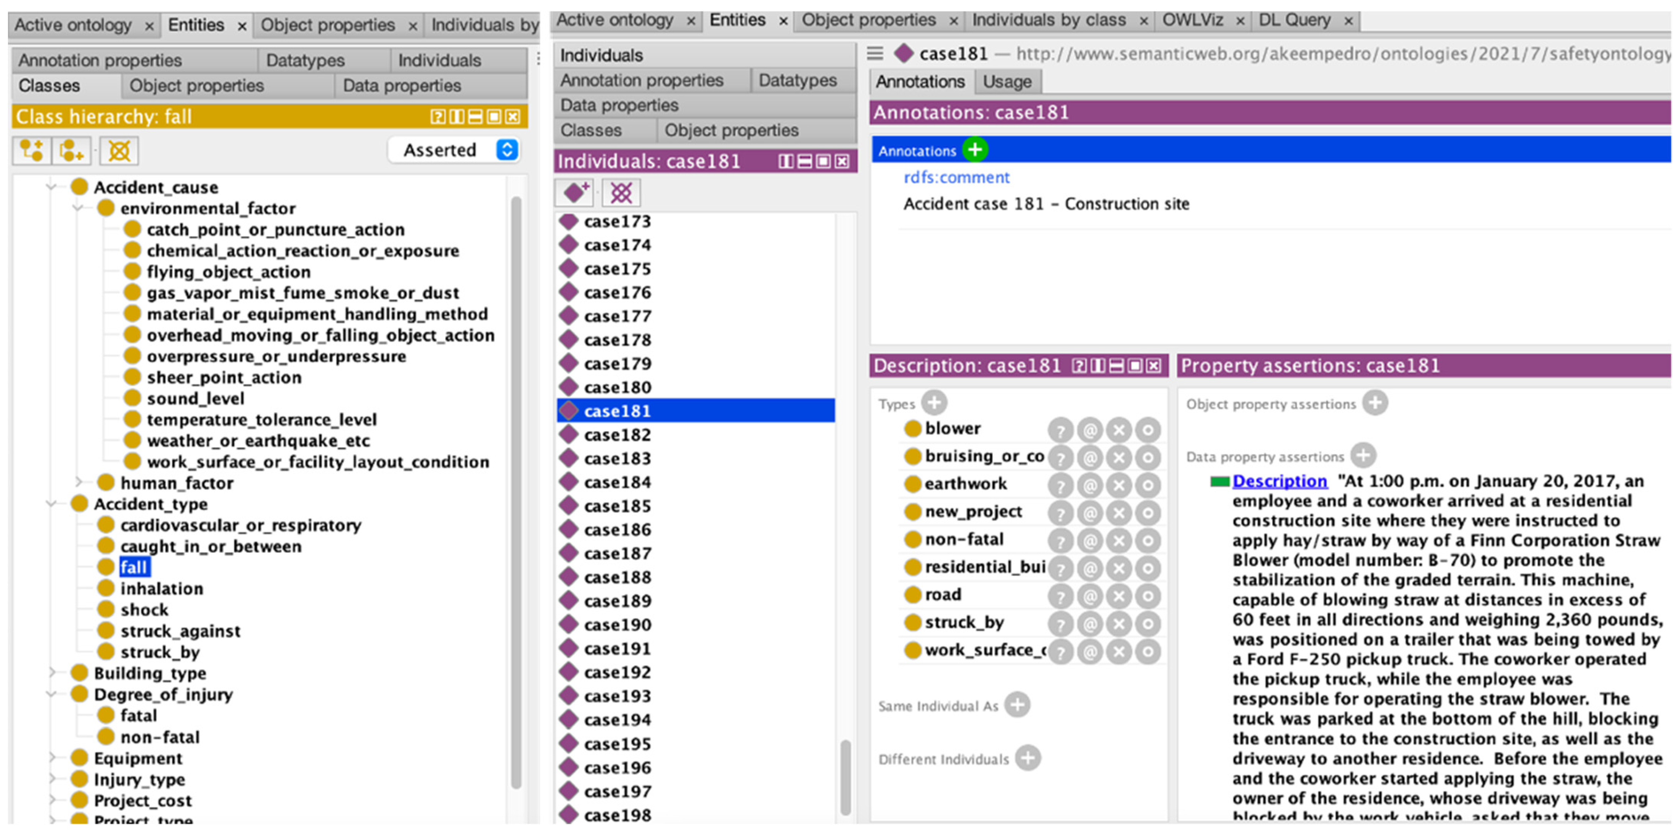Expand the human_factor class node
Image resolution: width=1676 pixels, height=836 pixels.
point(78,482)
